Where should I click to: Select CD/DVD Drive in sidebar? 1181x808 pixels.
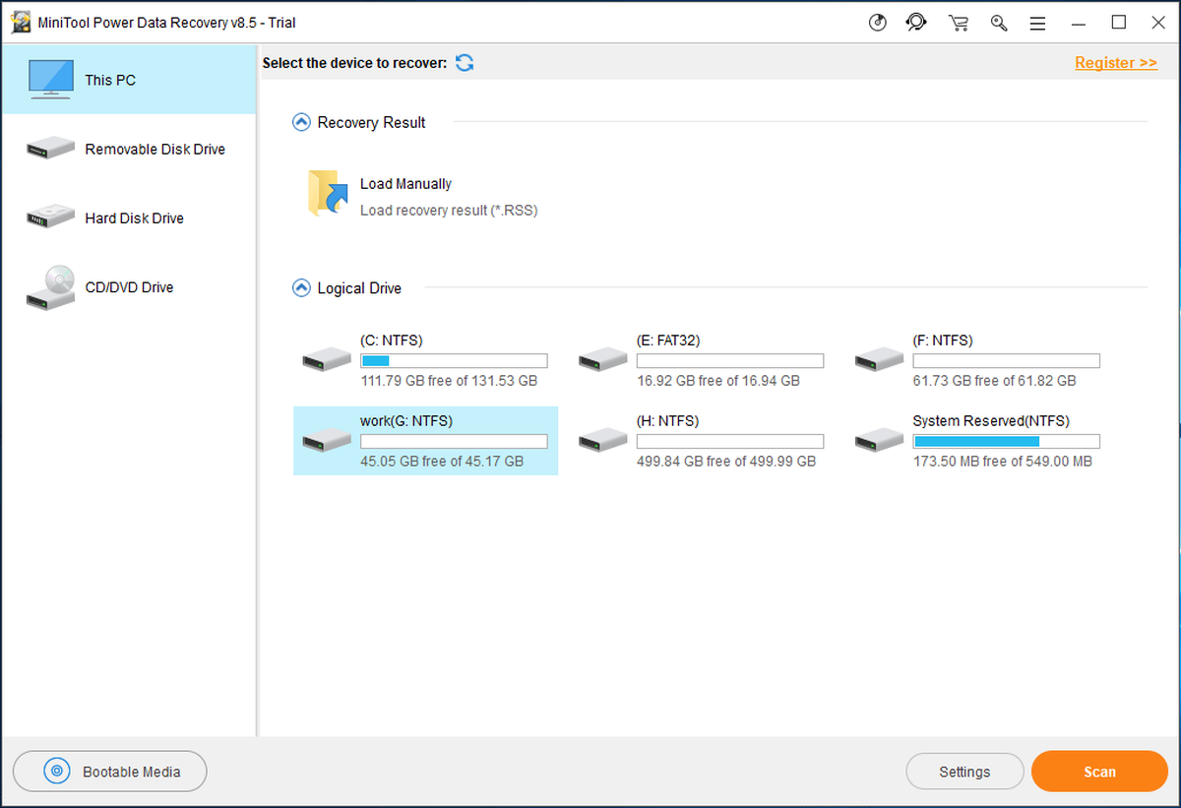(129, 286)
